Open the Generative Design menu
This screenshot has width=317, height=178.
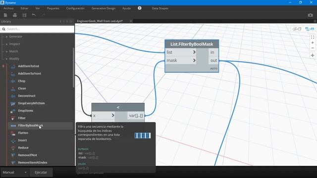(x=104, y=8)
